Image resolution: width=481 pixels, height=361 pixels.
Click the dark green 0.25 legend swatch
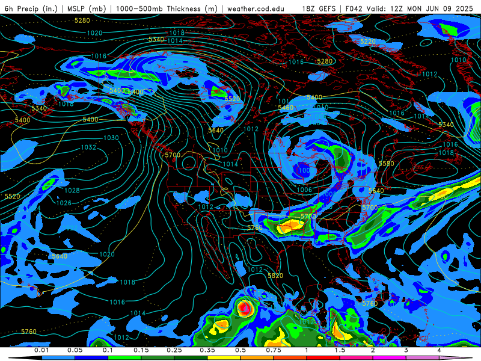[x=191, y=358]
